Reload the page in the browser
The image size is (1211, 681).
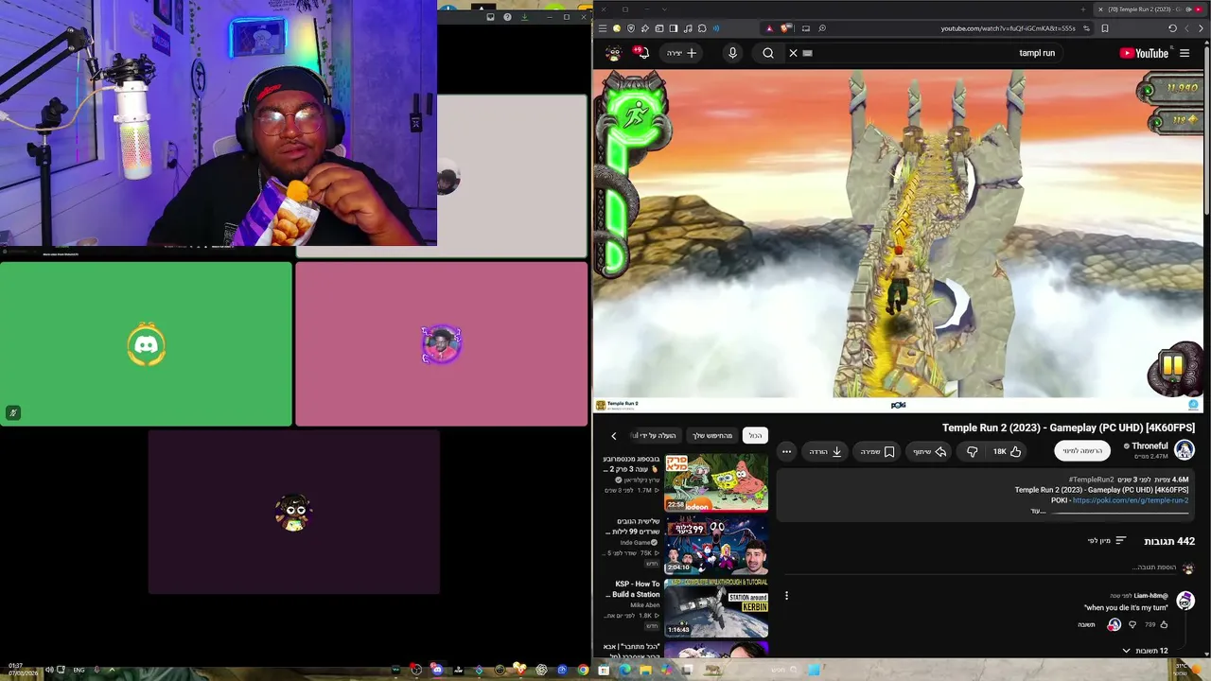pos(1172,28)
